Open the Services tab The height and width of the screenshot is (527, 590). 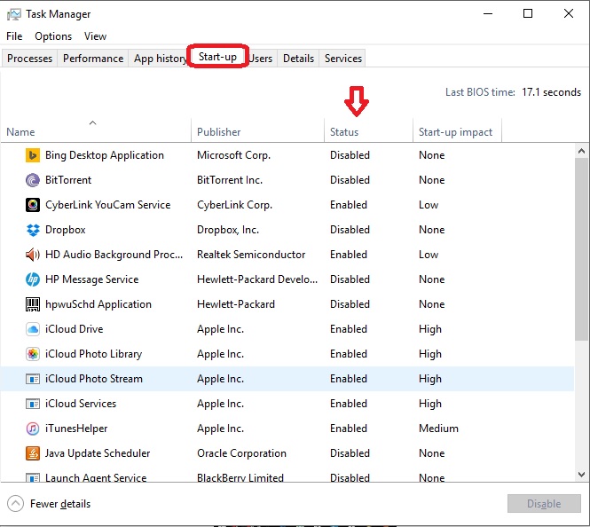(343, 59)
